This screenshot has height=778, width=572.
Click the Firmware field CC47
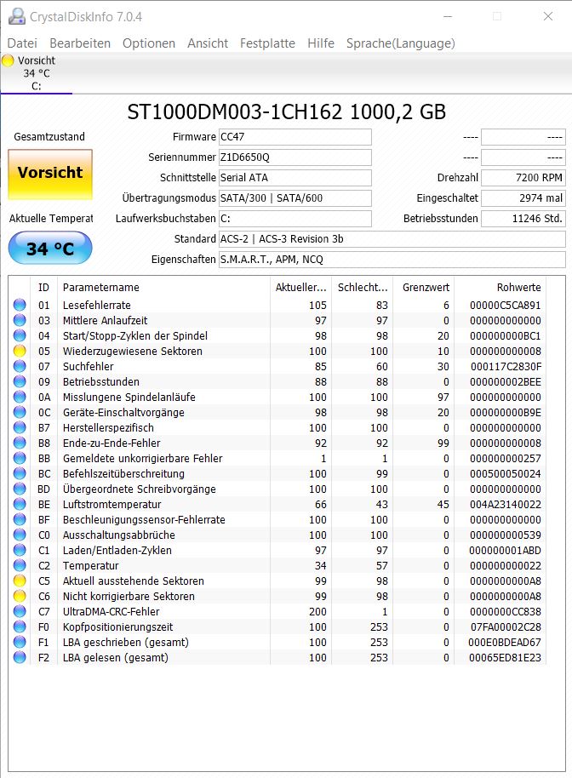(x=295, y=137)
